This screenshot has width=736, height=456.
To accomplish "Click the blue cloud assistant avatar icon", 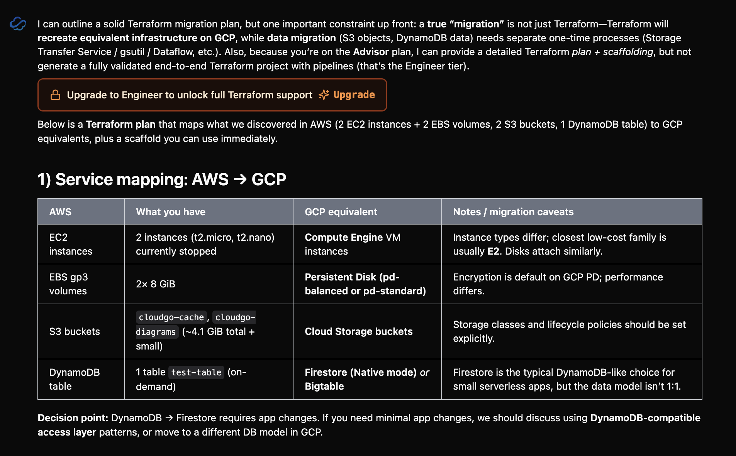I will tap(18, 24).
